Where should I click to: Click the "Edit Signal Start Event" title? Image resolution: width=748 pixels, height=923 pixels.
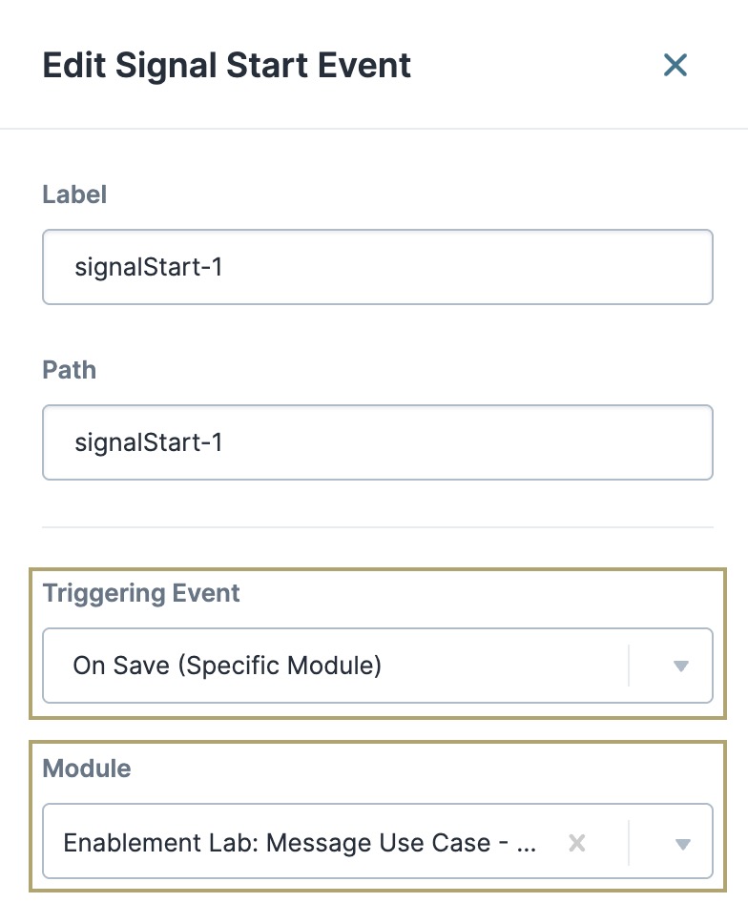pyautogui.click(x=227, y=65)
